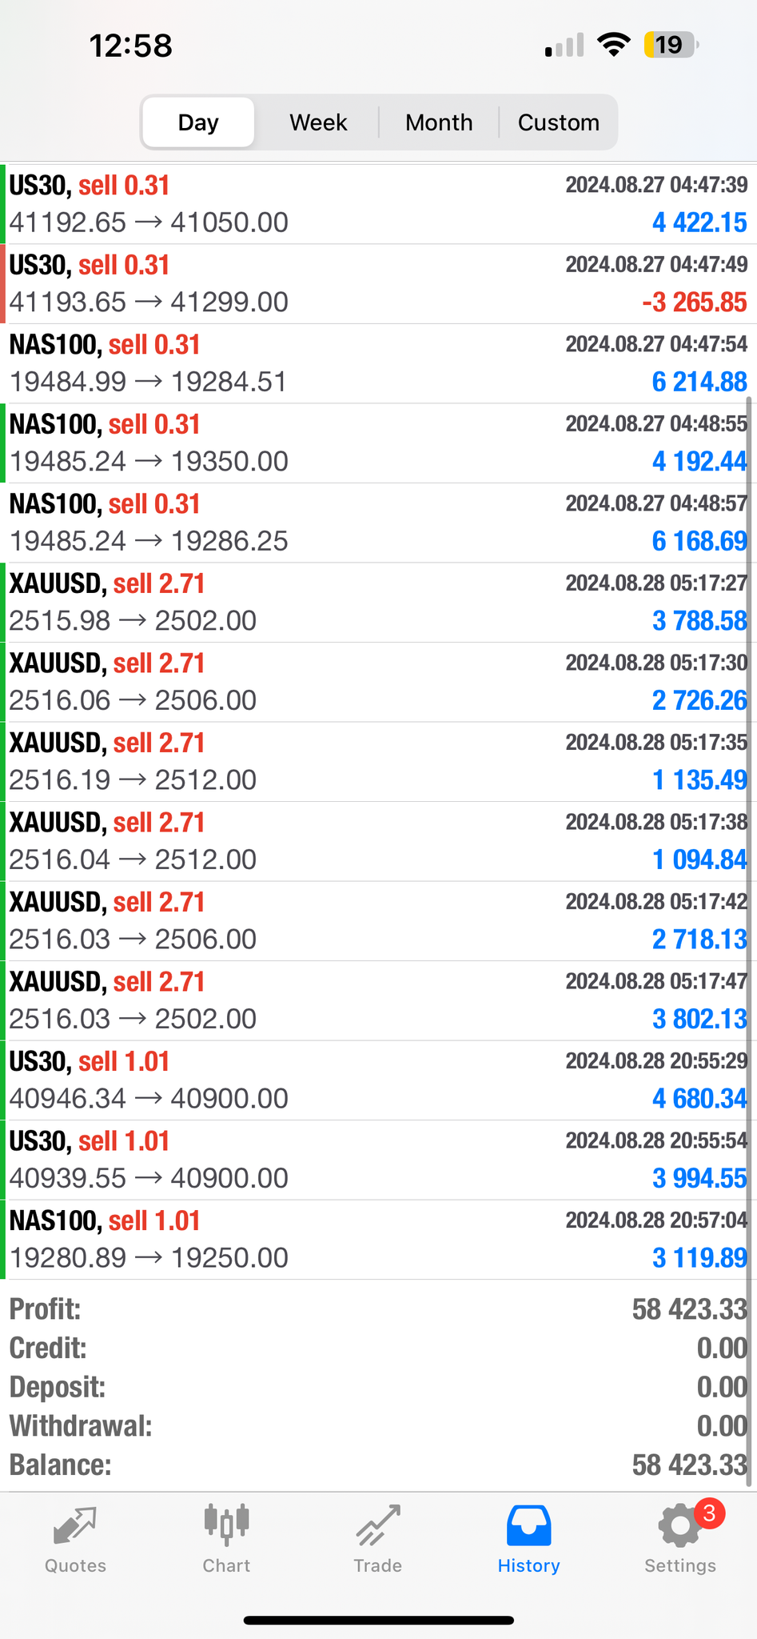757x1639 pixels.
Task: Tap the battery indicator showing 19
Action: point(670,45)
